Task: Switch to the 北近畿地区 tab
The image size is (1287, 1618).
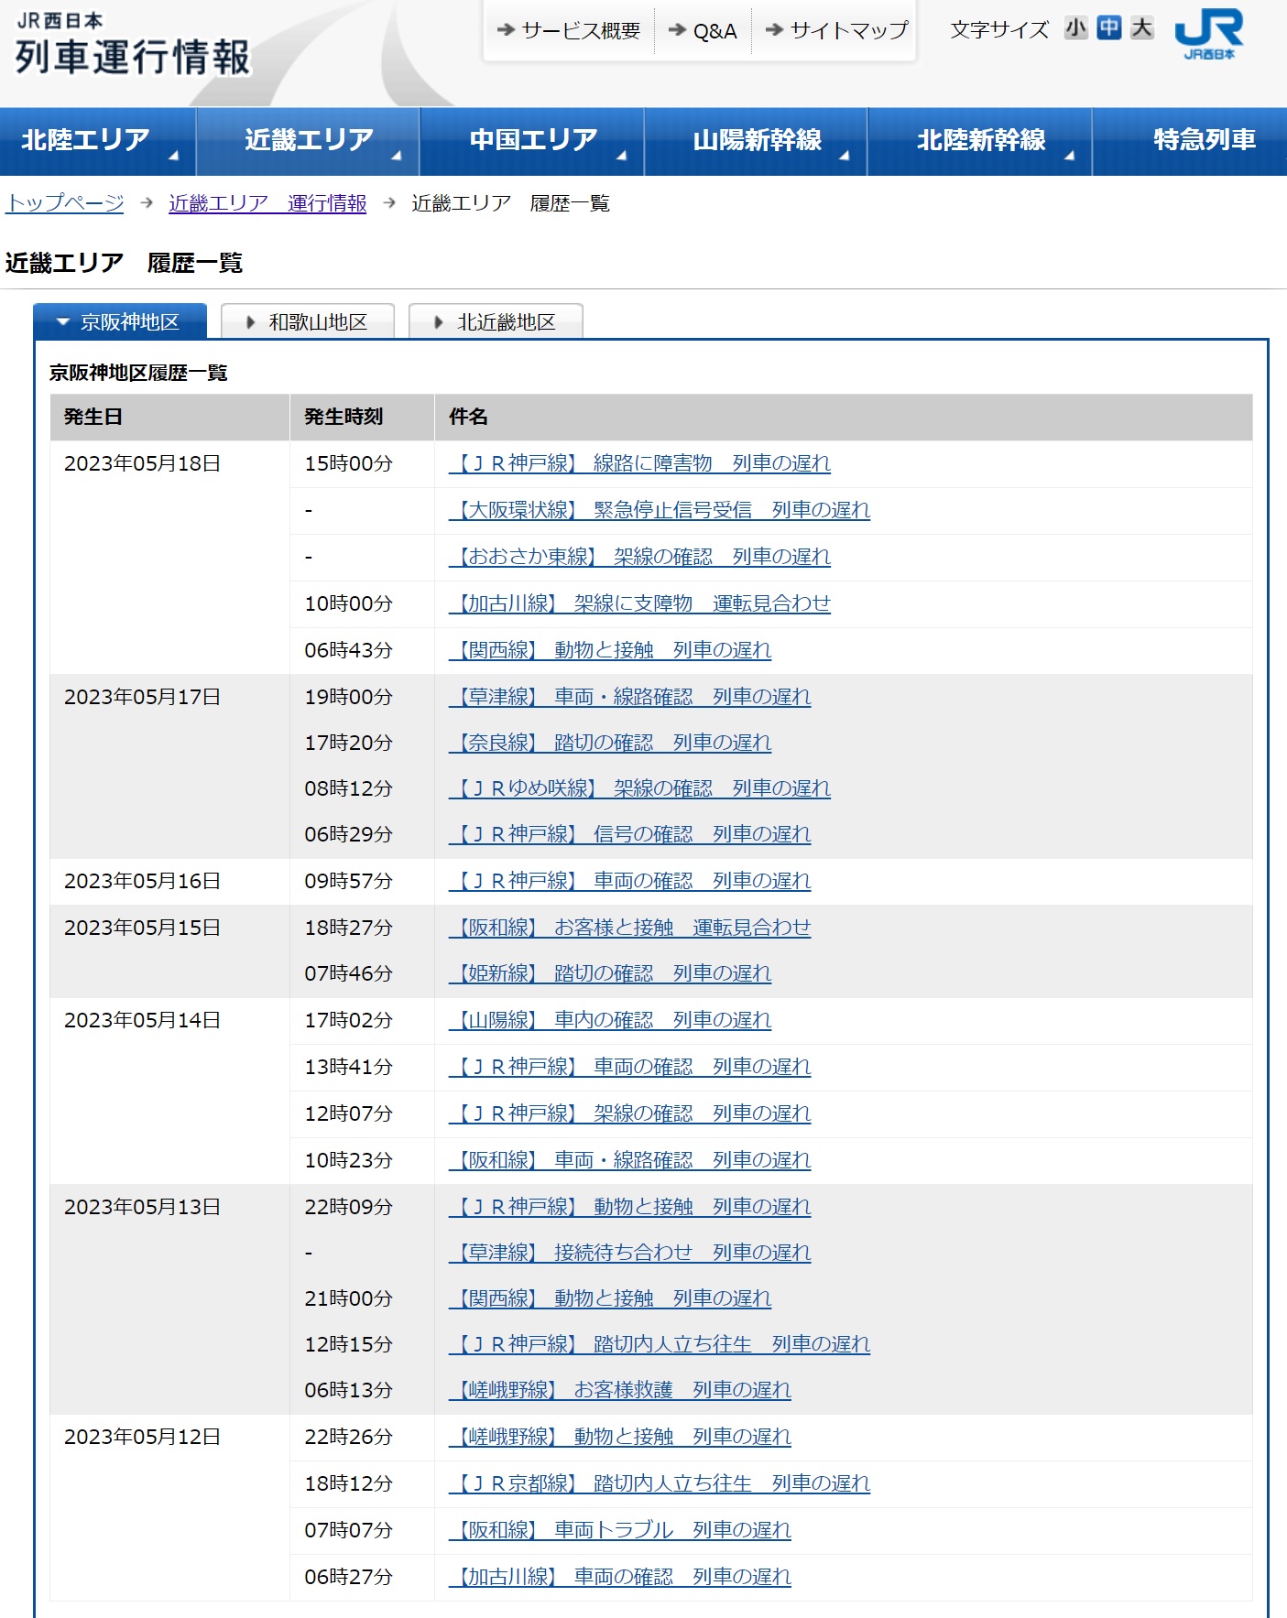Action: click(x=496, y=321)
